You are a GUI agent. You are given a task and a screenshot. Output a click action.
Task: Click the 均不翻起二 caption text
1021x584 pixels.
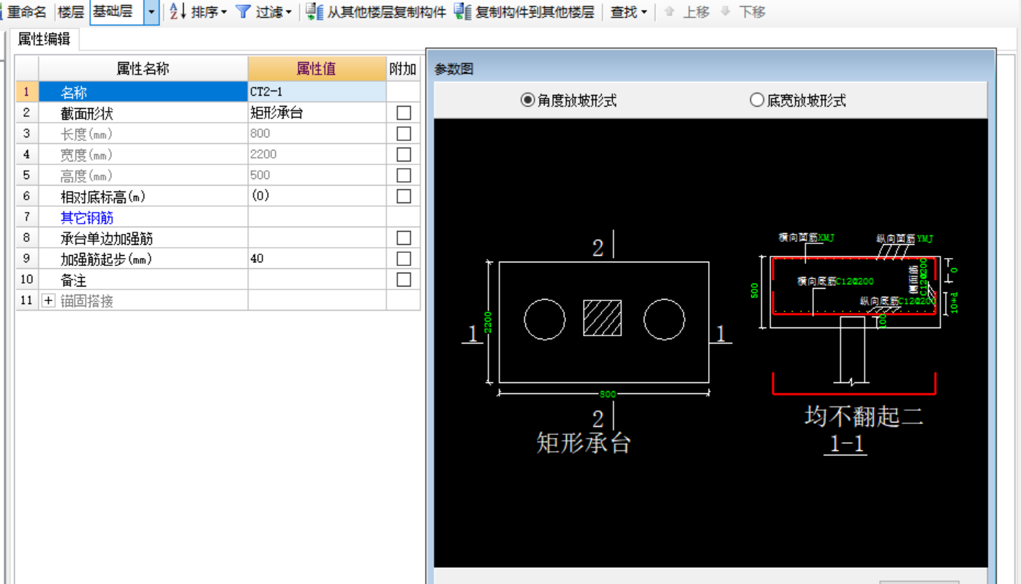[x=864, y=416]
